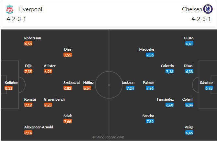Click Sancho's 7,32 rating badge
217x141 pixels.
click(150, 121)
